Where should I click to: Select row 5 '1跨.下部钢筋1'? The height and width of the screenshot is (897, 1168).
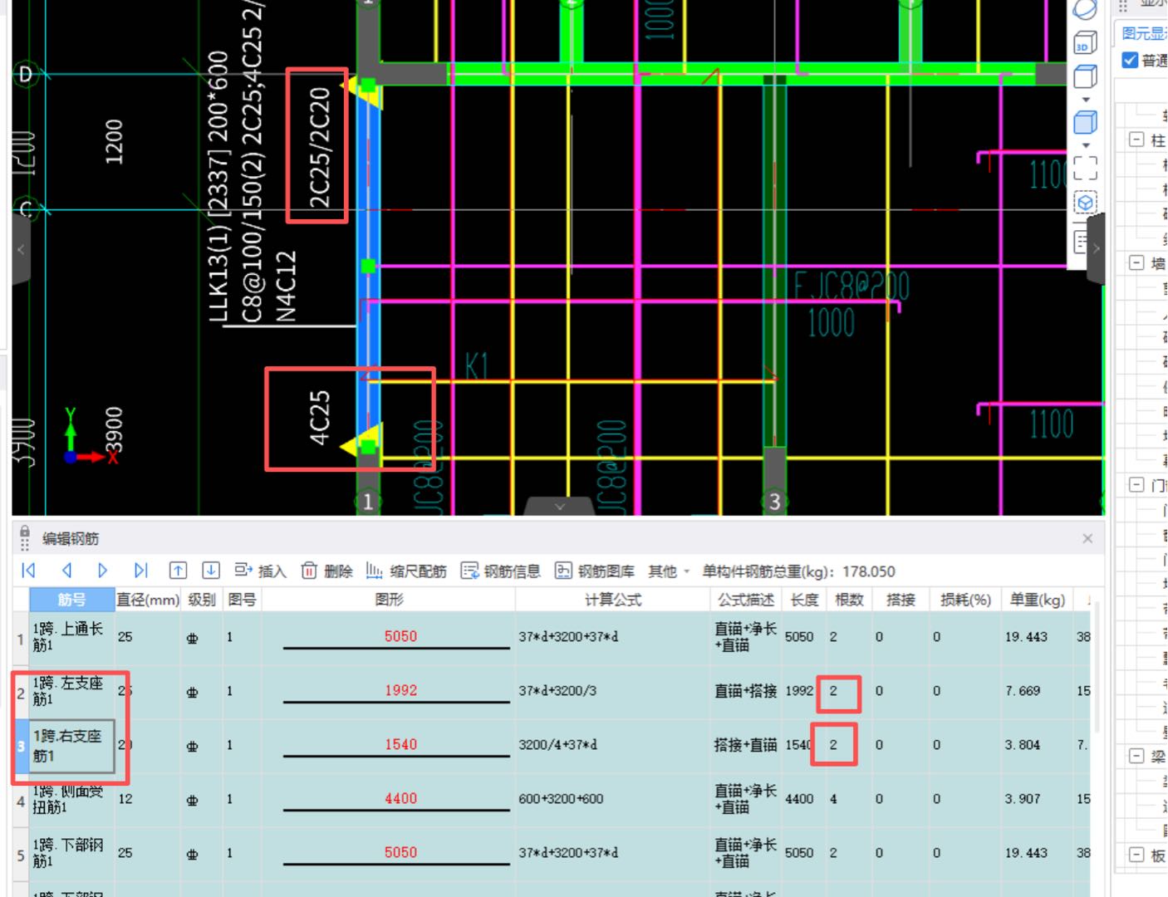pos(71,853)
